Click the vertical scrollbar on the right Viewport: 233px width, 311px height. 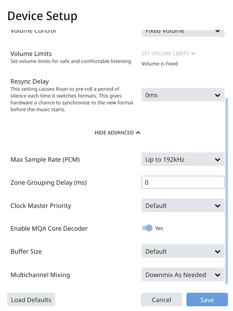226,187
